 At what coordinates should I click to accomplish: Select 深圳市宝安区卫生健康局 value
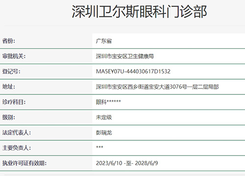[x=125, y=56]
